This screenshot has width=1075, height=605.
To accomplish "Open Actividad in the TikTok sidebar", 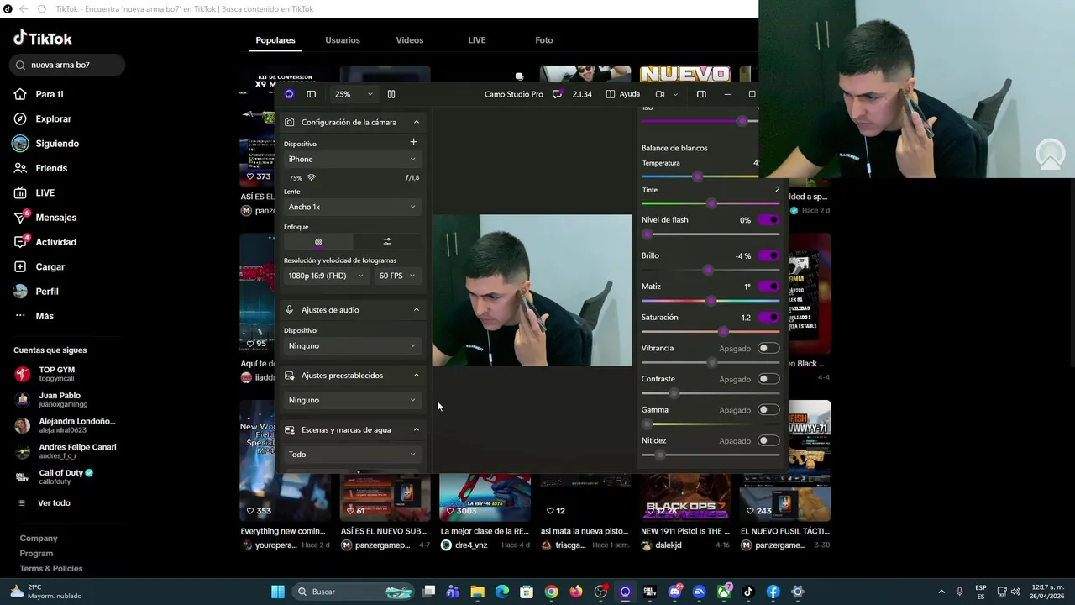I will pos(55,242).
